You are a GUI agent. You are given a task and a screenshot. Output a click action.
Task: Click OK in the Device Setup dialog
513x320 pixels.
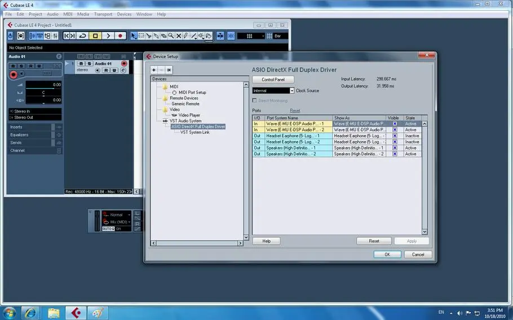[387, 254]
